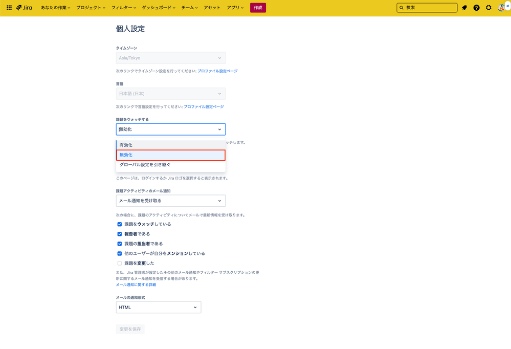Open the メールの通知形式 dropdown
This screenshot has height=349, width=511.
(x=158, y=307)
